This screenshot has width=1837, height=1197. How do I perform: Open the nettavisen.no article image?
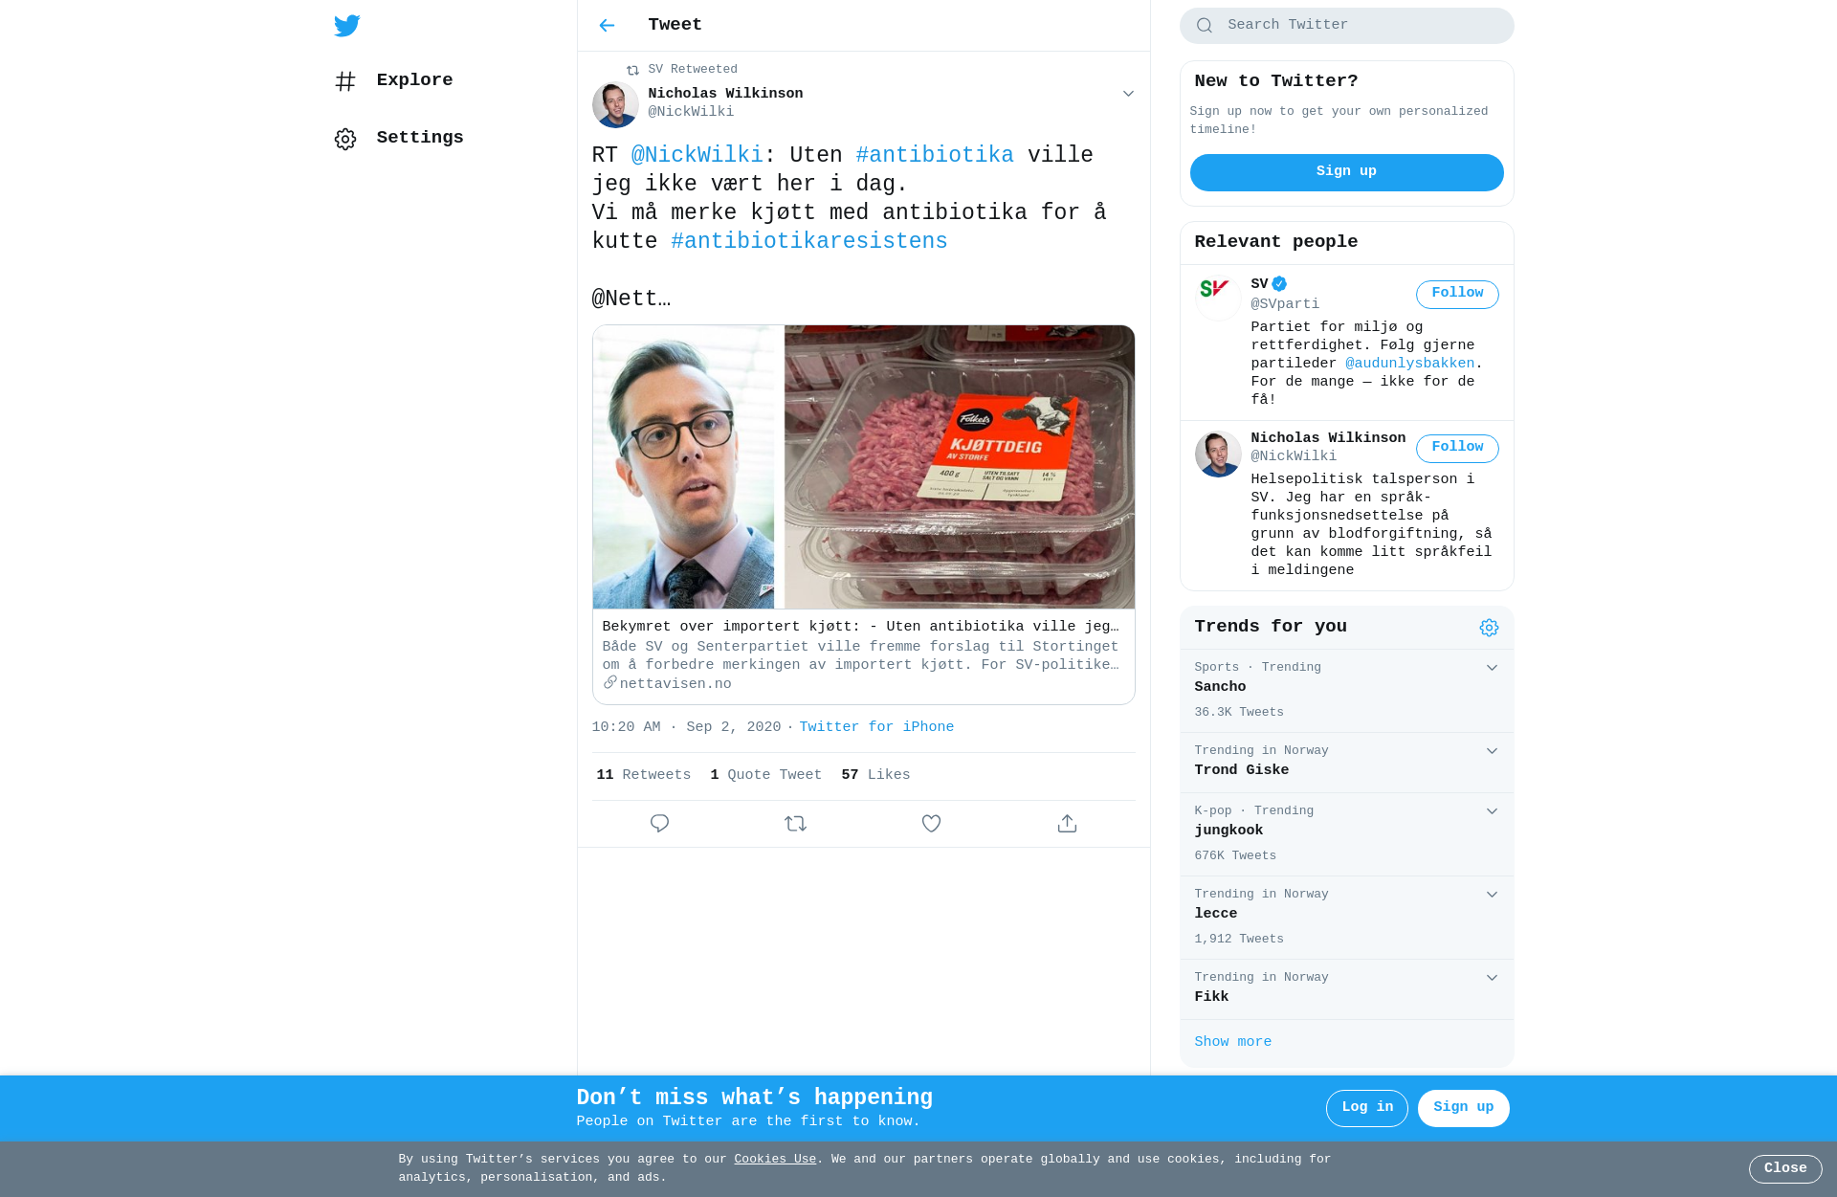pos(864,467)
